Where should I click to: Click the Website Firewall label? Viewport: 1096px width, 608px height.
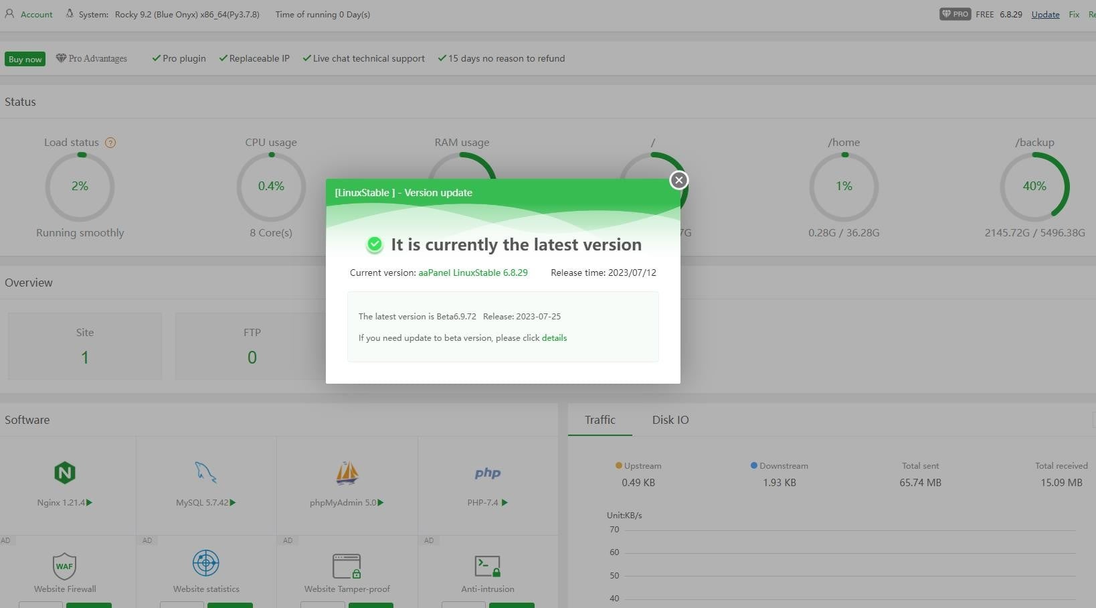pos(65,589)
